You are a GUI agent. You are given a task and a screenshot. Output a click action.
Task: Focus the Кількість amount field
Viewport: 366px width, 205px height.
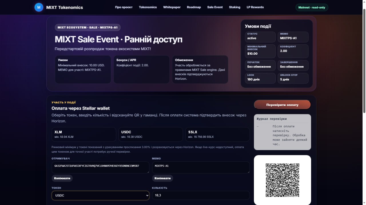201,195
